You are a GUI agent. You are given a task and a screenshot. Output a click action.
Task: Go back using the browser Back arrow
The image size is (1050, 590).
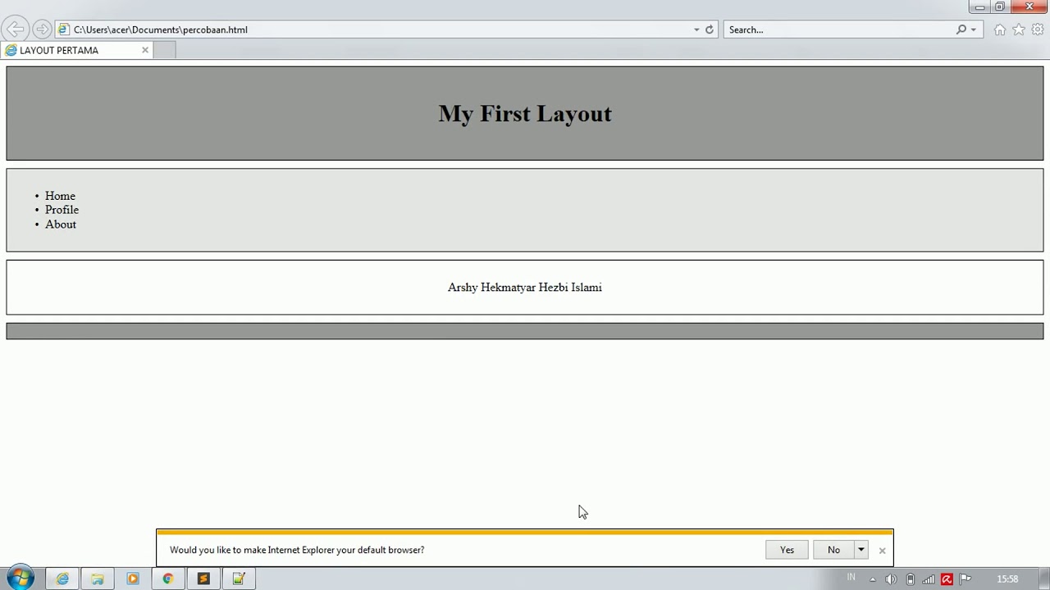point(16,29)
